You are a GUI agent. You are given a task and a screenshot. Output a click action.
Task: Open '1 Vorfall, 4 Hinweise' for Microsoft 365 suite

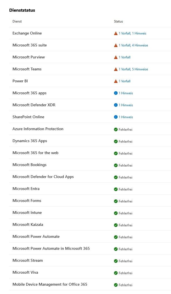(x=133, y=45)
